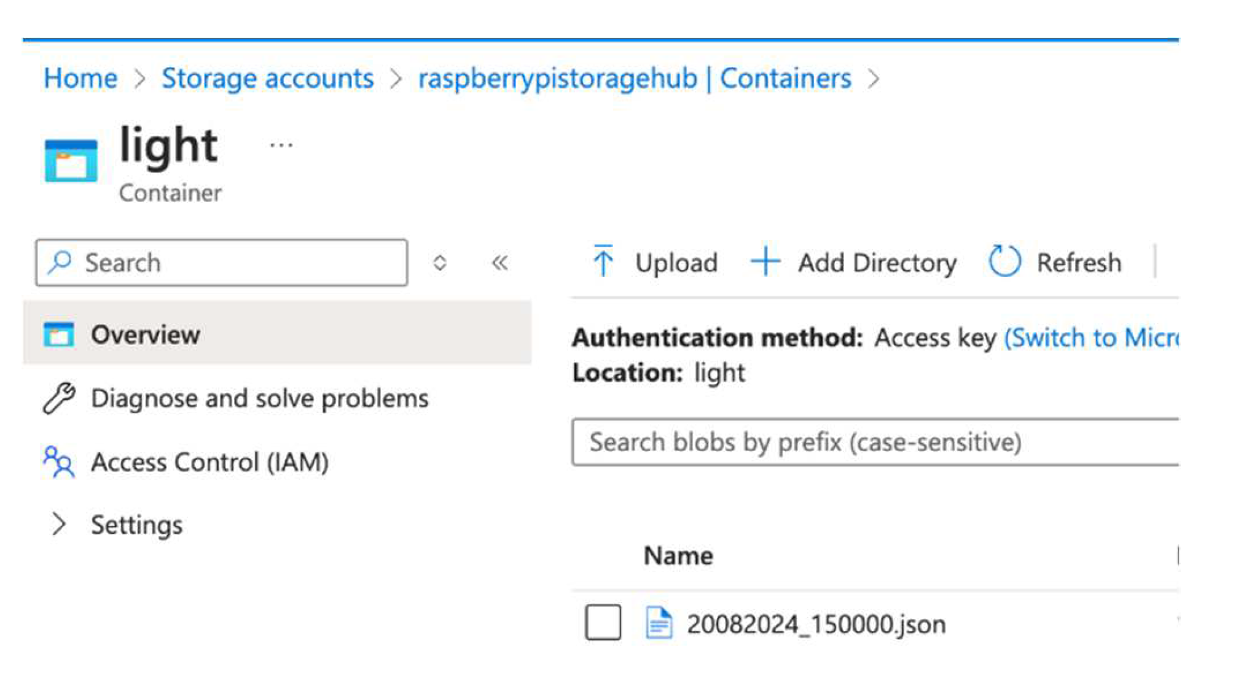The image size is (1260, 675).
Task: Open Storage accounts breadcrumb link
Action: 267,79
